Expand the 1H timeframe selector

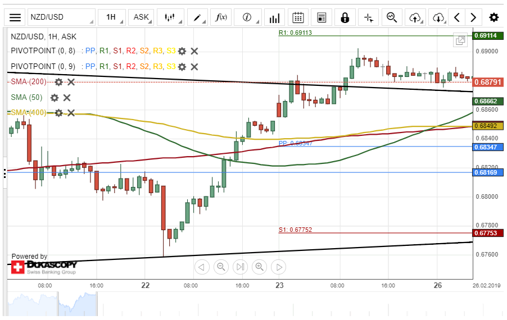point(112,17)
